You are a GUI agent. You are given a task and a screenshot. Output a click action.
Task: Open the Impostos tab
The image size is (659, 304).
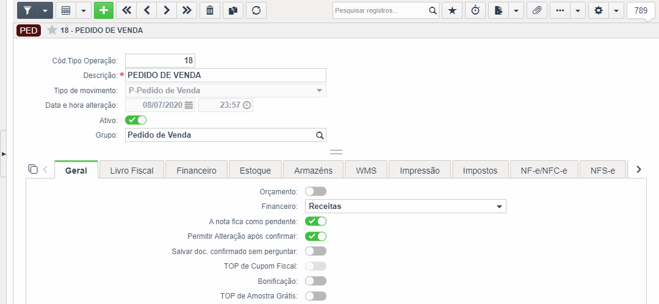(480, 171)
